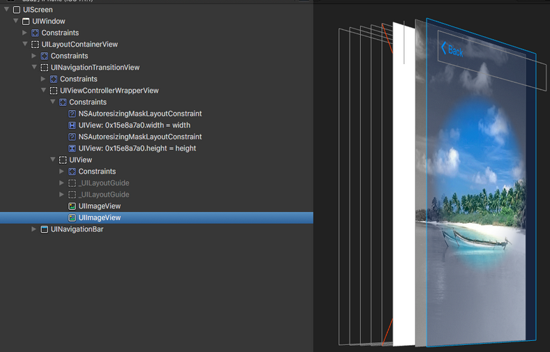Collapse the UINavigationTransitionView node
The width and height of the screenshot is (550, 352).
(34, 67)
